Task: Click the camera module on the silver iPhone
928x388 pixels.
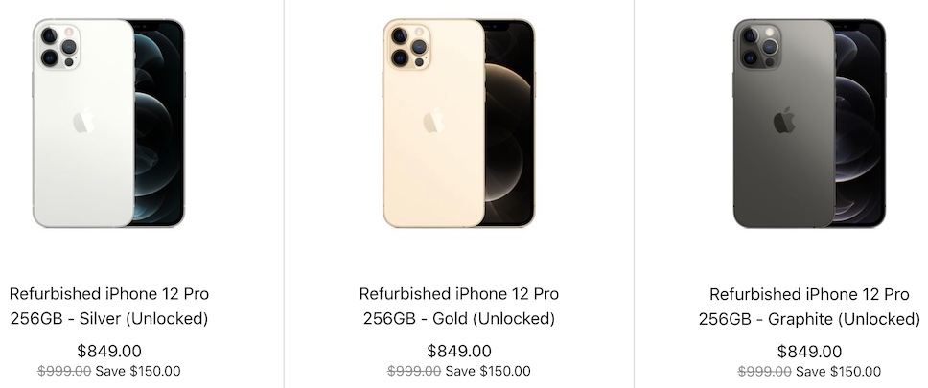Action: click(58, 45)
